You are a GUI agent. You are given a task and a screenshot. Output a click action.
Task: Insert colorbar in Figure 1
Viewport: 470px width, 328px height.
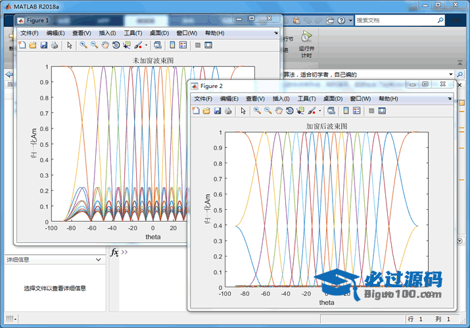pyautogui.click(x=172, y=45)
